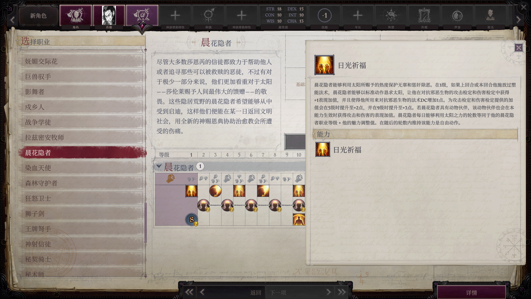This screenshot has height=299, width=531.
Task: Click the double-left arrow at bottom bar
Action: tap(189, 292)
